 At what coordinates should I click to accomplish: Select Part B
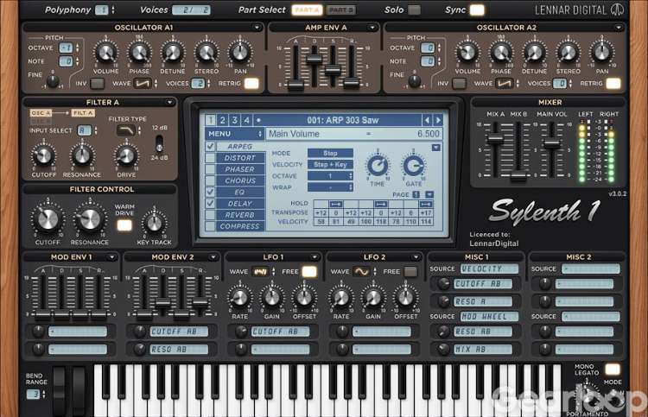341,10
